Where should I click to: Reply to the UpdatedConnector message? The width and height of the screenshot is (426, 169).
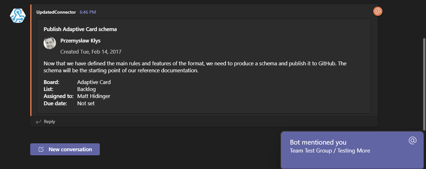coord(49,122)
